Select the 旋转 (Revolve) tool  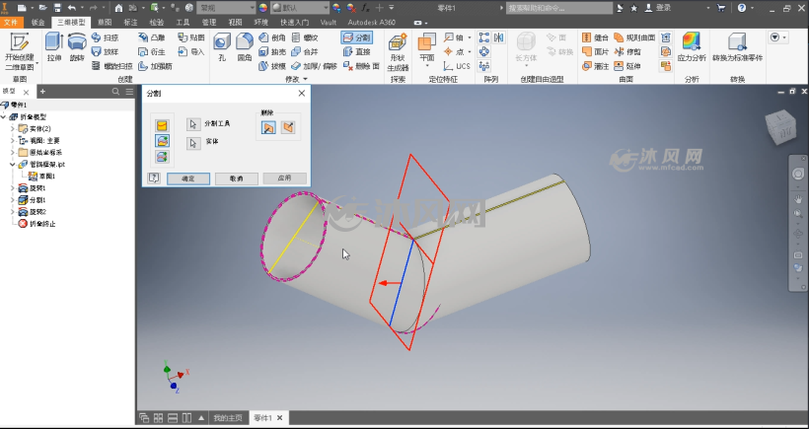pos(77,46)
